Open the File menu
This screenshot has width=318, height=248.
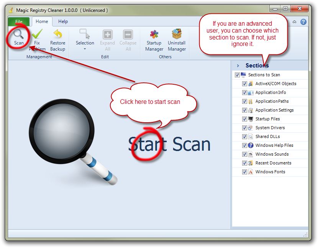[x=19, y=22]
